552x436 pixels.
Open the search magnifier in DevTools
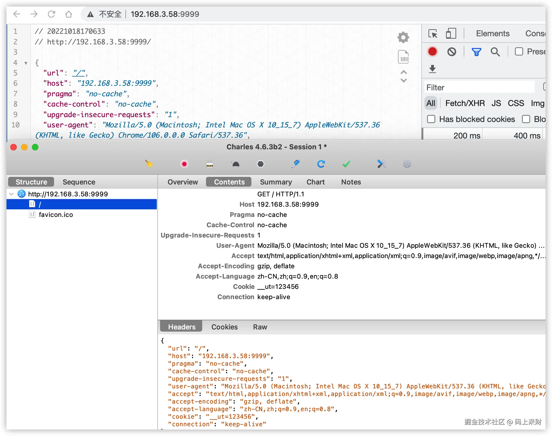pyautogui.click(x=495, y=51)
